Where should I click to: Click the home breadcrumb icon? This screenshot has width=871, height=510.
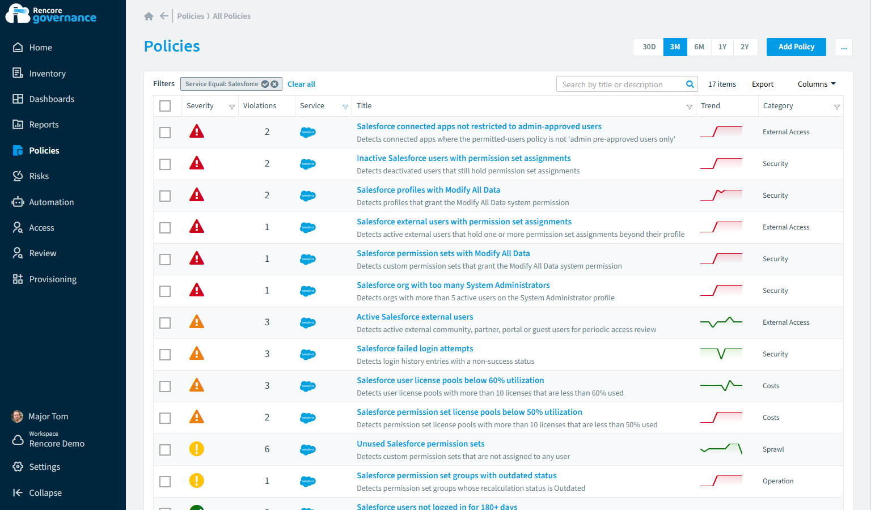[x=149, y=16]
